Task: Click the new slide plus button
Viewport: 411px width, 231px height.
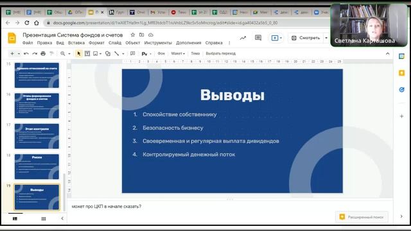Action: 12,53
